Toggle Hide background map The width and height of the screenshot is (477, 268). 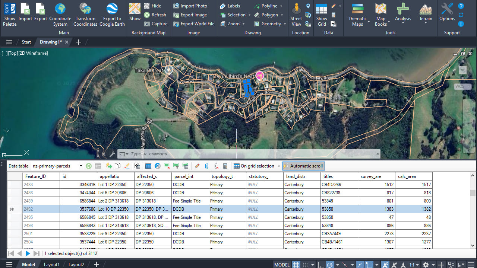(x=152, y=6)
